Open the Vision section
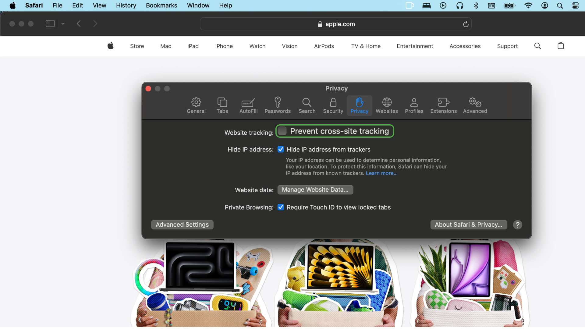Image resolution: width=585 pixels, height=329 pixels. tap(290, 46)
